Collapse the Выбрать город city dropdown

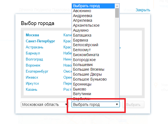[96, 104]
